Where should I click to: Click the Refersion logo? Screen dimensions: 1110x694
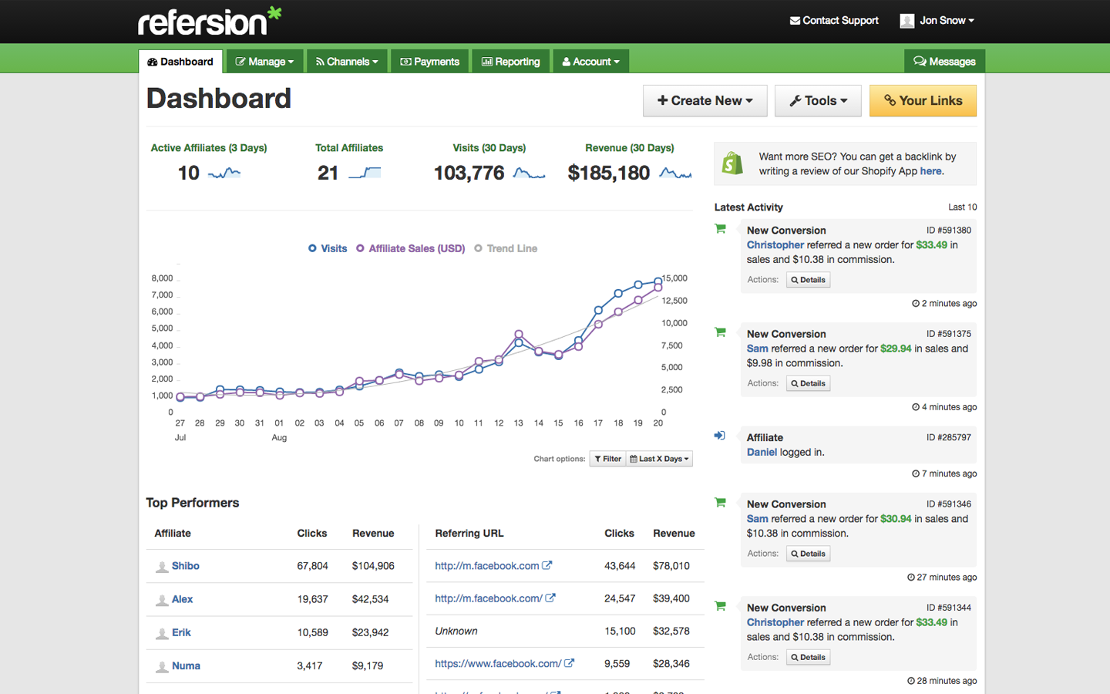209,22
